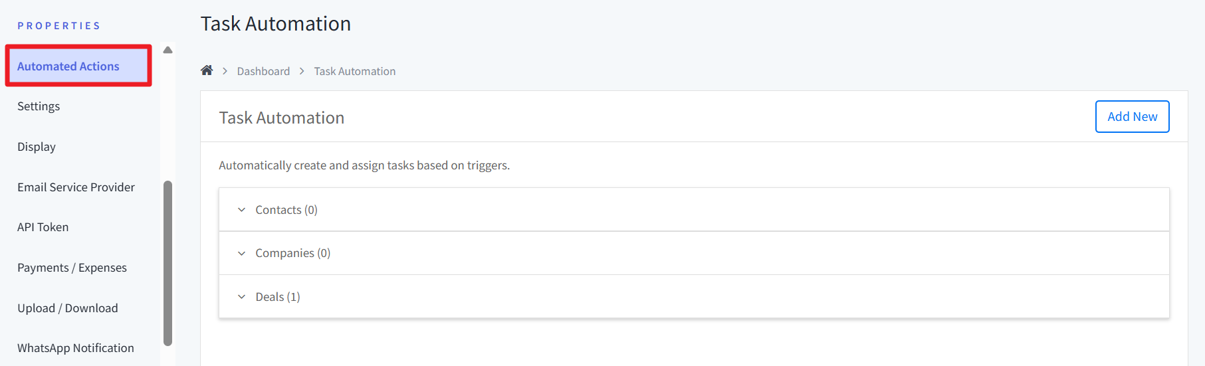Select Automated Actions in sidebar
The image size is (1205, 366).
pyautogui.click(x=68, y=66)
